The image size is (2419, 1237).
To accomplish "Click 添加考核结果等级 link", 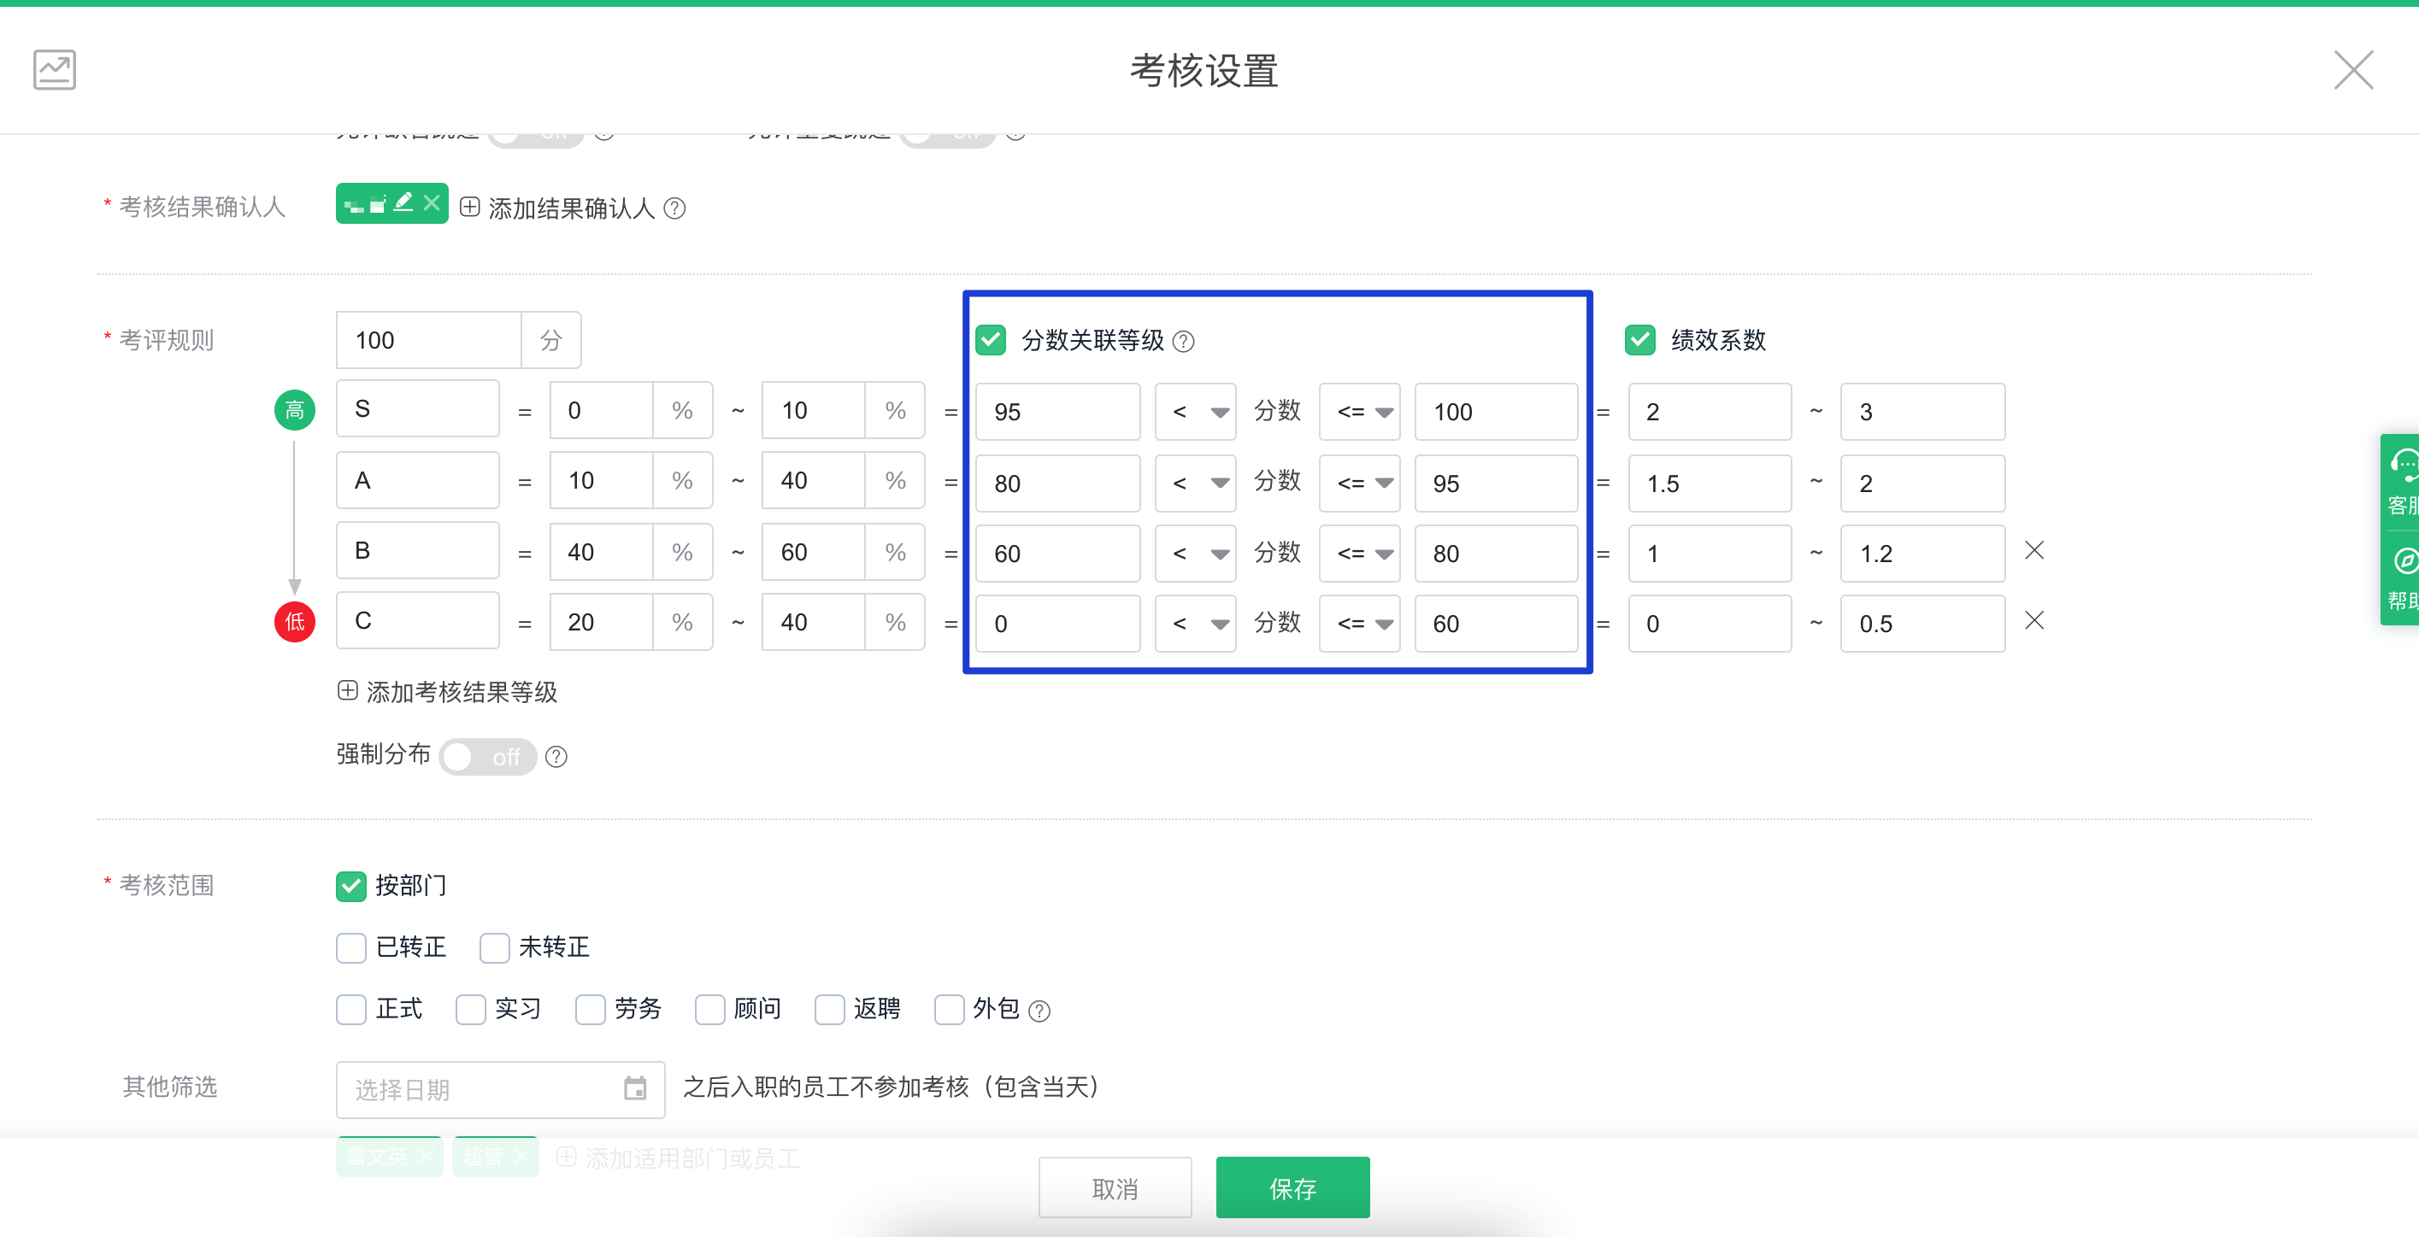I will pos(447,692).
